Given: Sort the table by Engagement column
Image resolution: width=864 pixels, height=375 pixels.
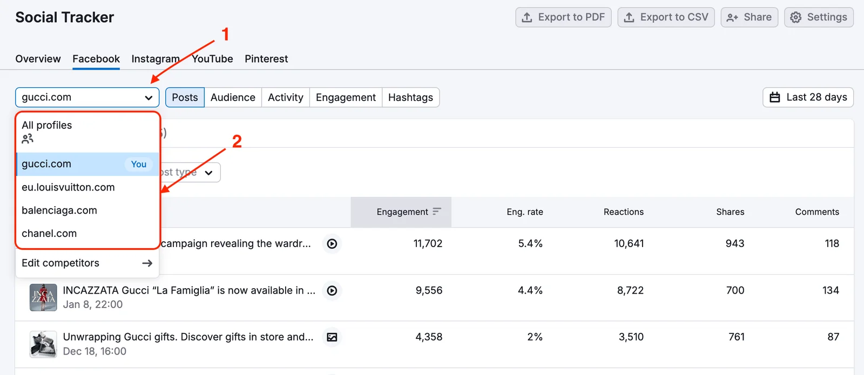Looking at the screenshot, I should click(401, 212).
